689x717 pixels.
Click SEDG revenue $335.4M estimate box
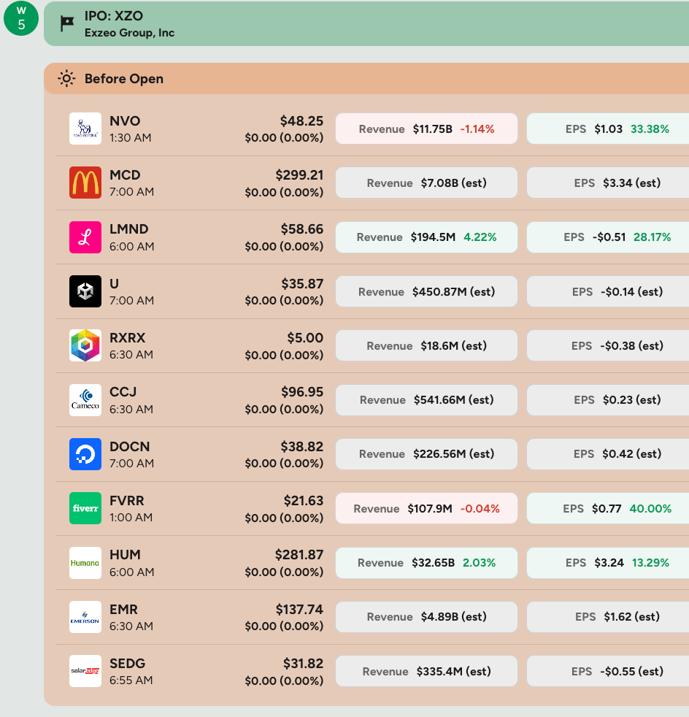pos(426,671)
